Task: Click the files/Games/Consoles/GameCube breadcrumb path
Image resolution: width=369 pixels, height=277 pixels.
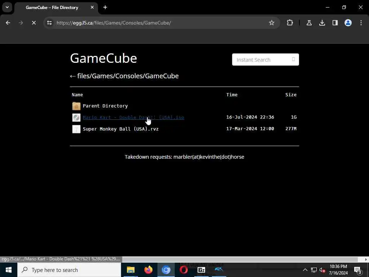Action: click(128, 76)
